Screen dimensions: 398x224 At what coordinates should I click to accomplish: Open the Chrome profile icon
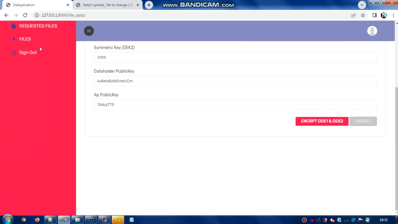(384, 15)
